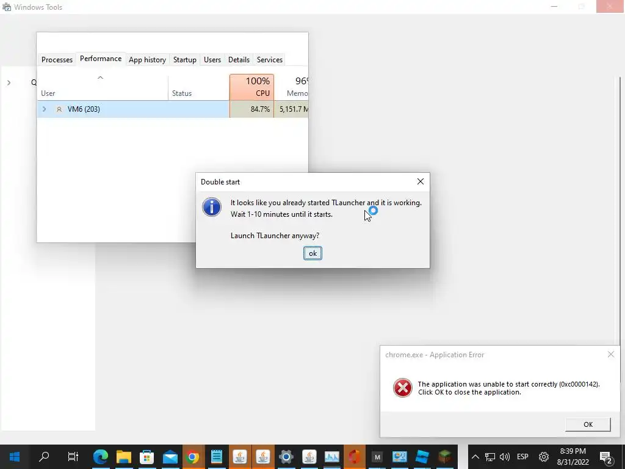Select the VM6 (203) row name

click(84, 109)
